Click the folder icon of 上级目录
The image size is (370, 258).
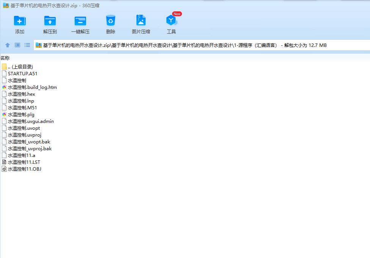(4, 67)
